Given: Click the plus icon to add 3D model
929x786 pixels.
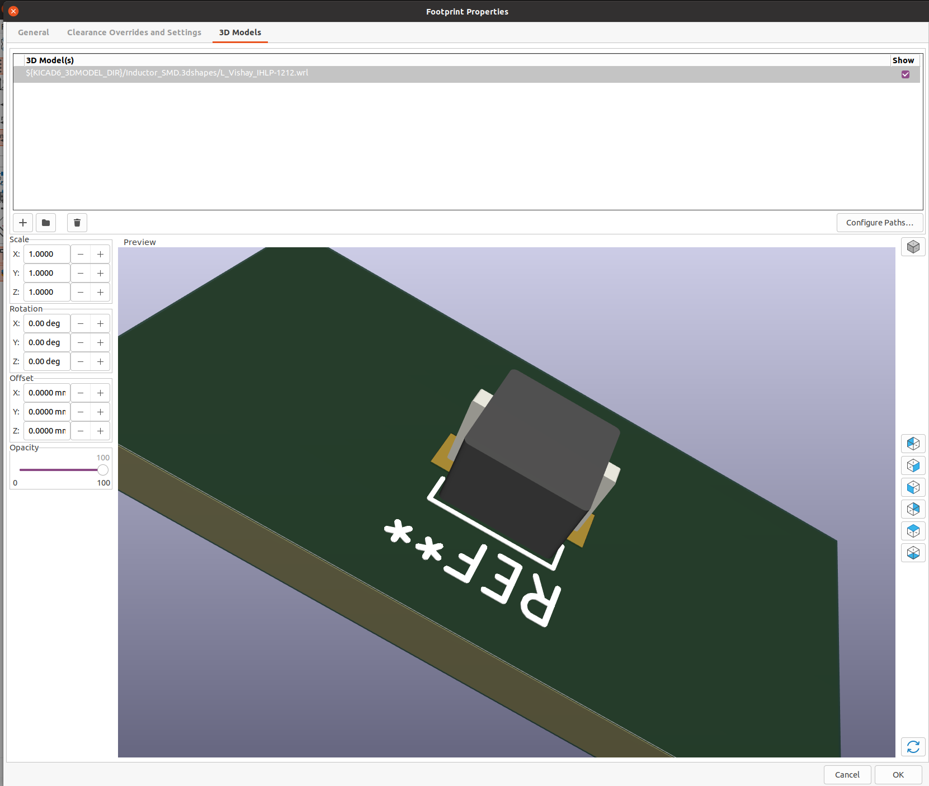Looking at the screenshot, I should click(x=23, y=223).
